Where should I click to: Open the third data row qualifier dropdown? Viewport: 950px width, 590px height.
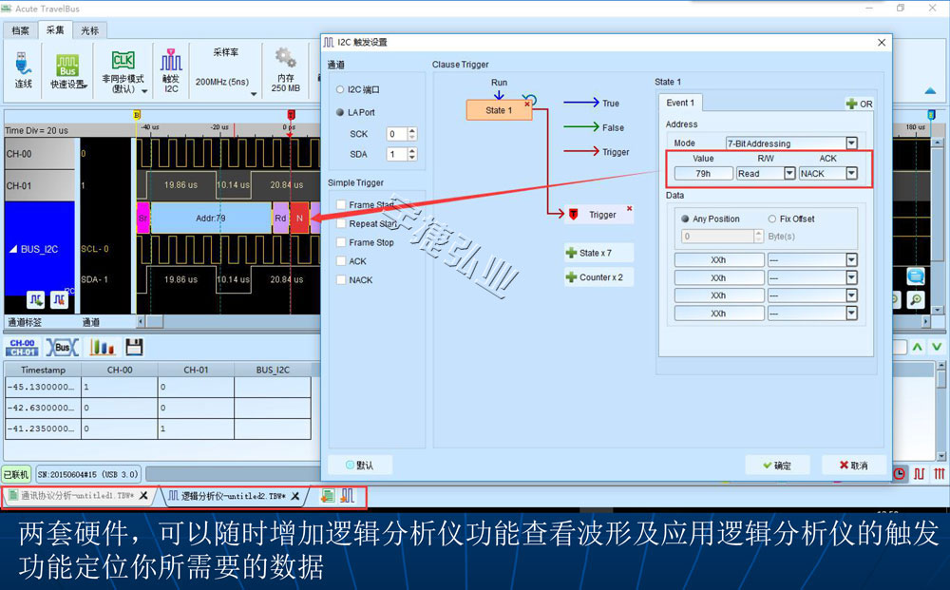point(852,295)
